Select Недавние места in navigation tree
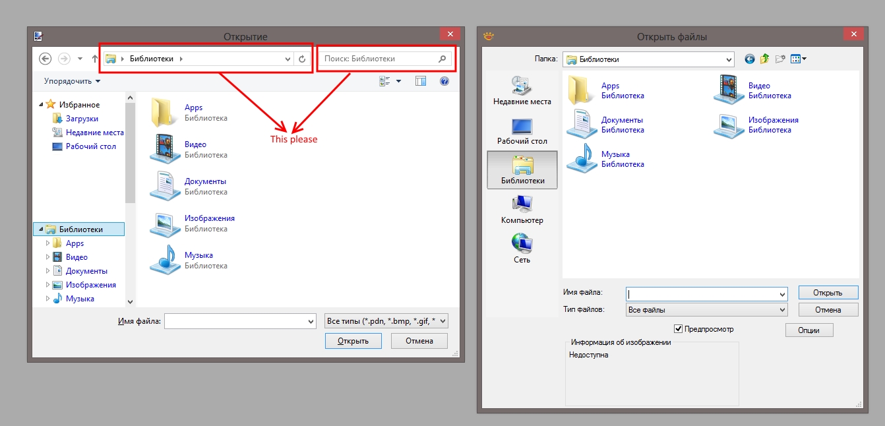Screen dimensions: 885x426 point(95,133)
